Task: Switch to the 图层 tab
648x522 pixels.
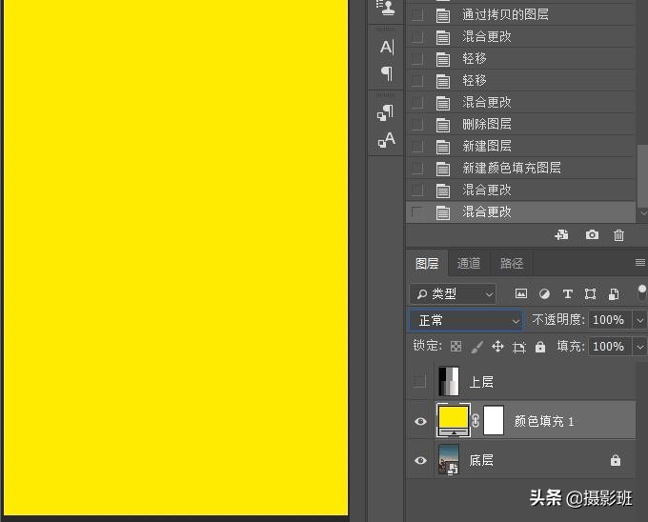Action: point(427,263)
